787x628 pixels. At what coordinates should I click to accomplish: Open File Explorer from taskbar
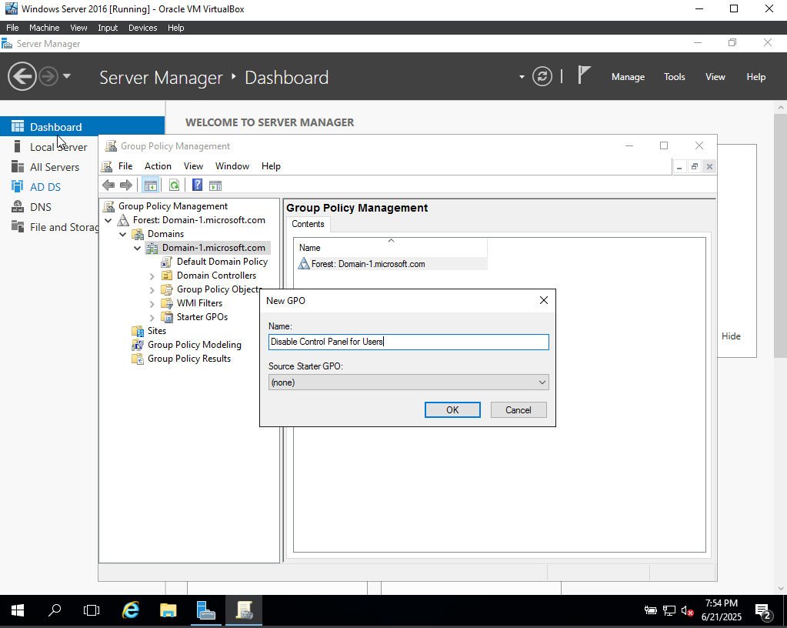168,610
